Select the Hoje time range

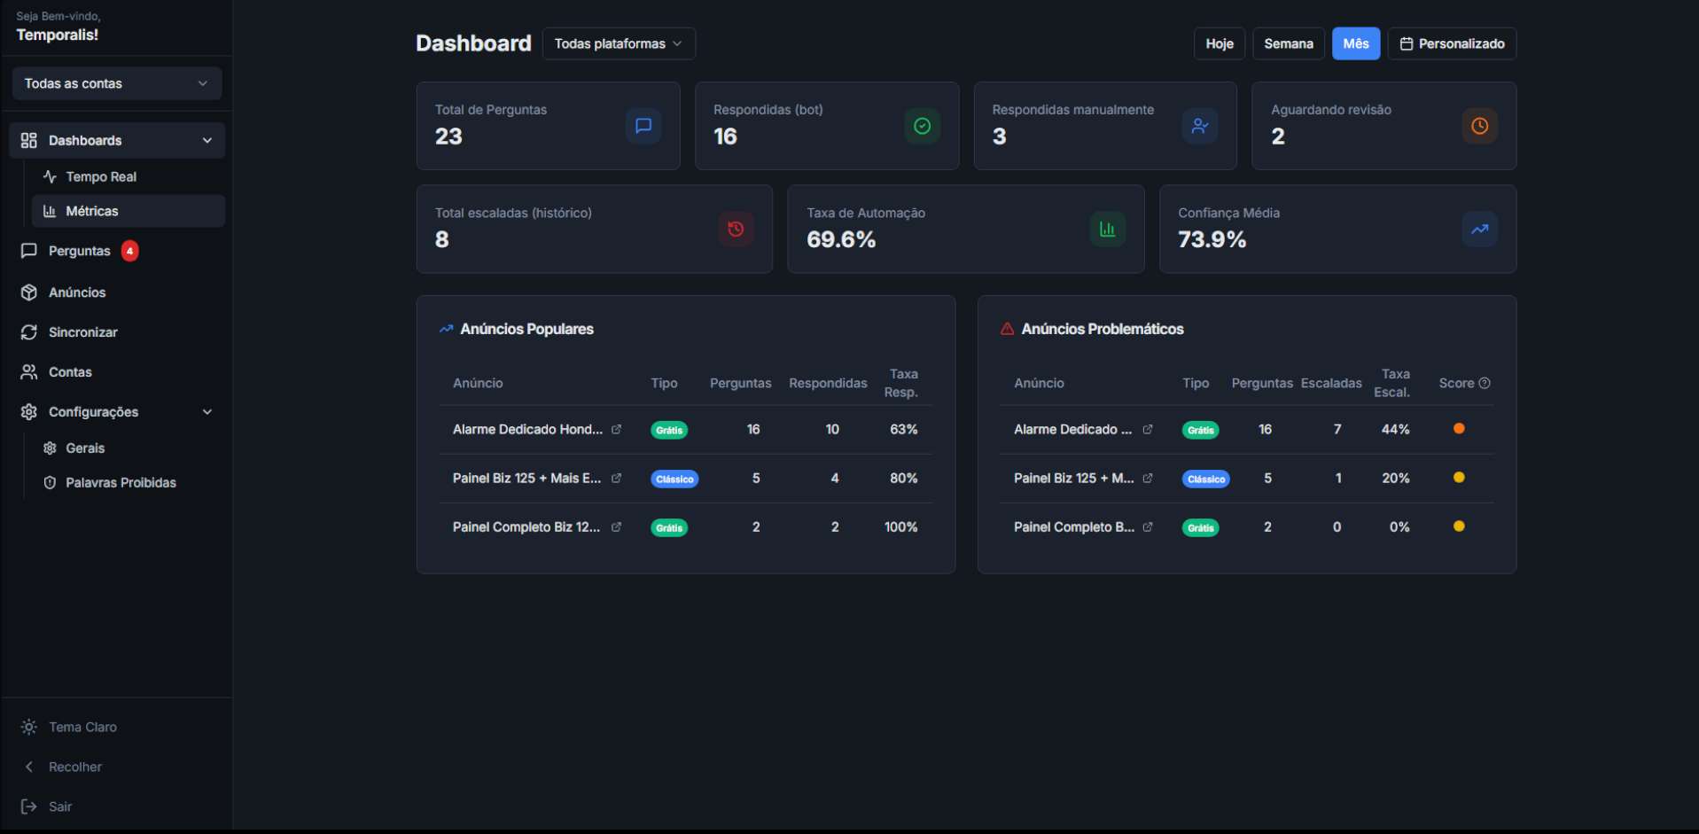click(x=1219, y=43)
